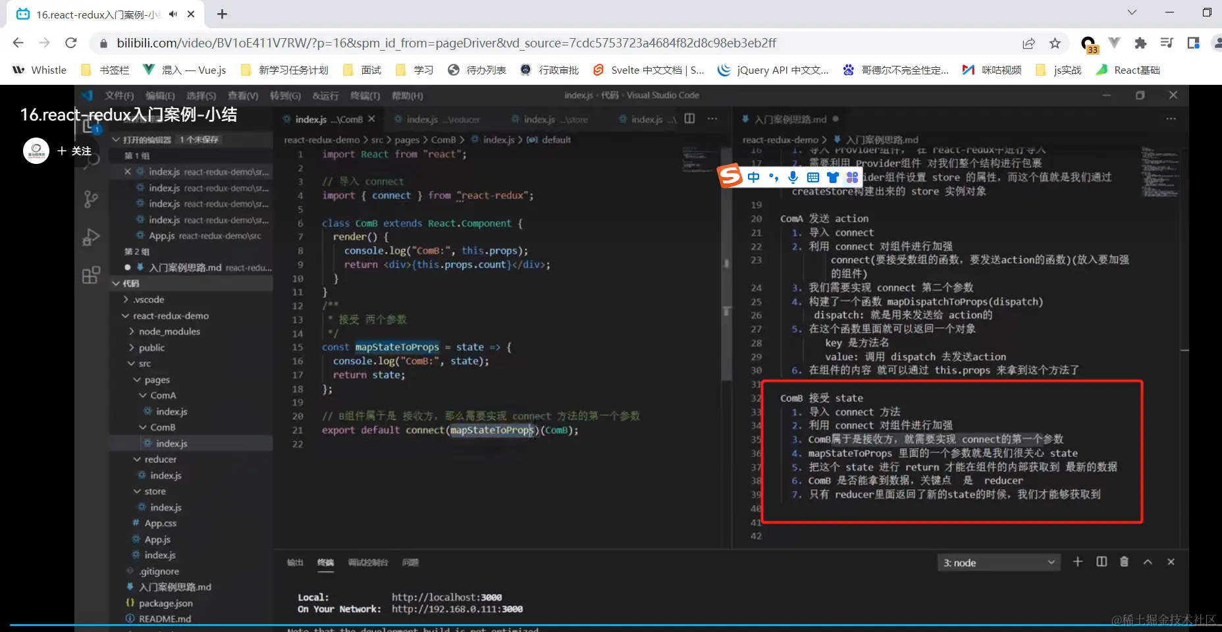Collapse the 代码 explorer section

tap(116, 283)
